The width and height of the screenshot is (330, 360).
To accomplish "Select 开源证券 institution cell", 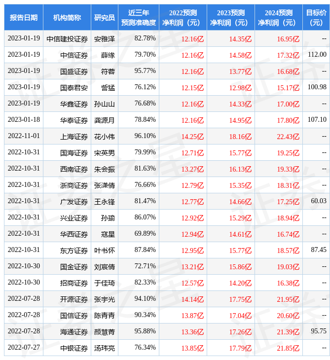I will click(67, 299).
